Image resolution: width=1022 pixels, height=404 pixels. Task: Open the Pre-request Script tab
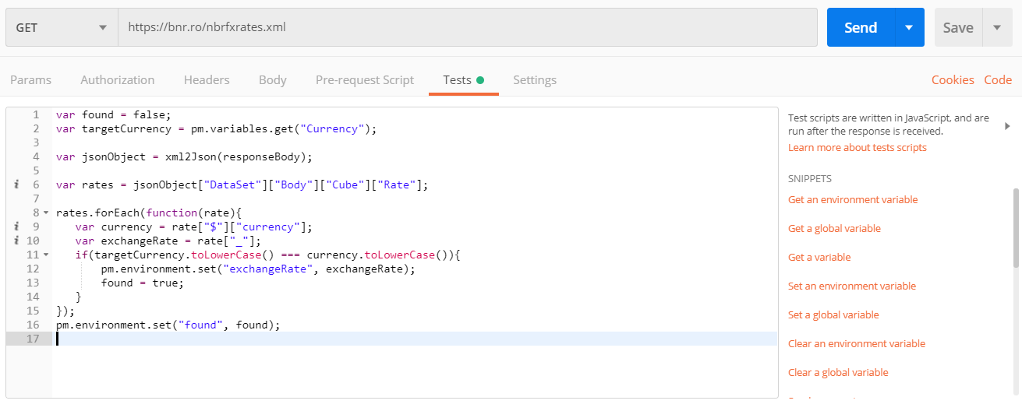click(x=365, y=80)
